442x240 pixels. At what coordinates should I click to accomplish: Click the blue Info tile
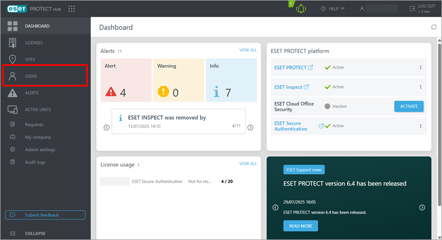231,80
